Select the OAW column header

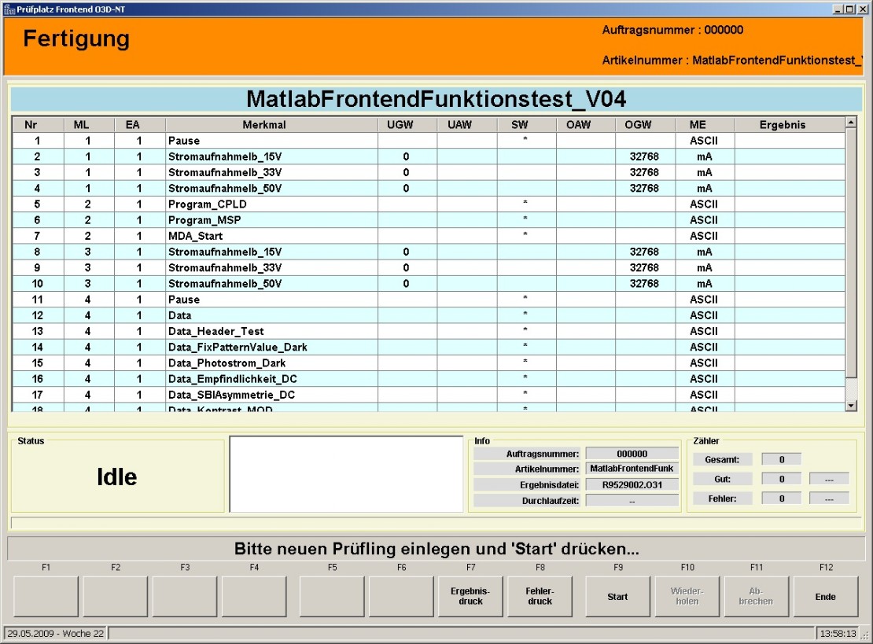click(x=586, y=125)
